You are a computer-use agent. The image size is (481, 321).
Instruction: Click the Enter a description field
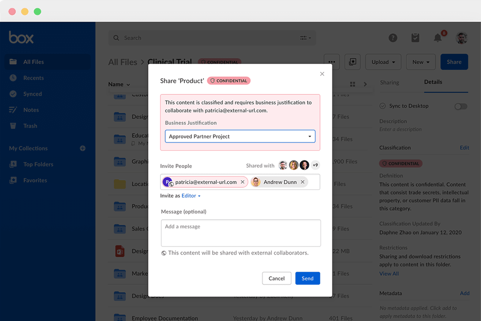400,129
